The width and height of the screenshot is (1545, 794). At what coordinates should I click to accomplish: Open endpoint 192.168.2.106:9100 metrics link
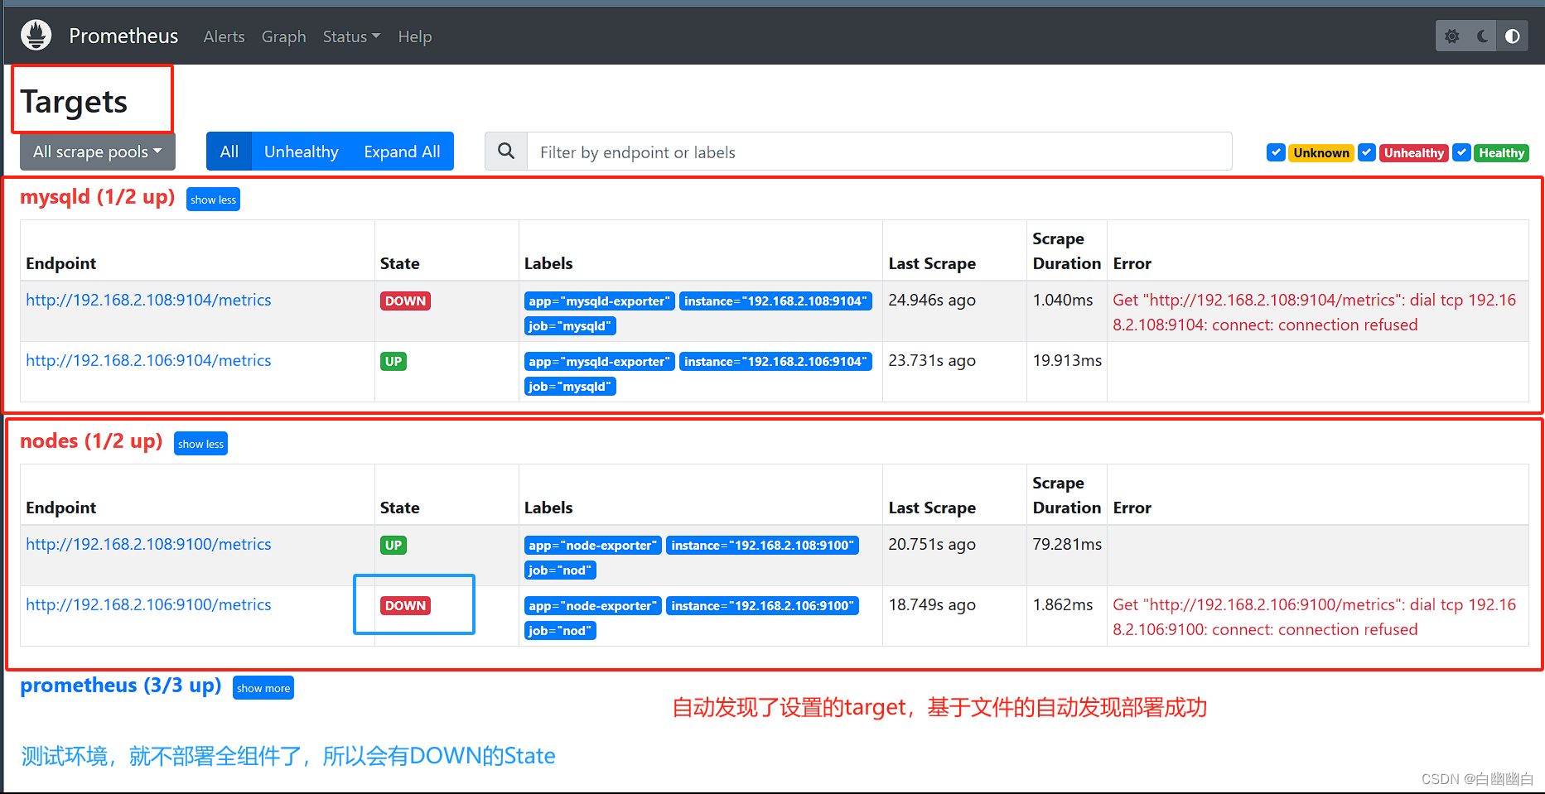(x=148, y=604)
